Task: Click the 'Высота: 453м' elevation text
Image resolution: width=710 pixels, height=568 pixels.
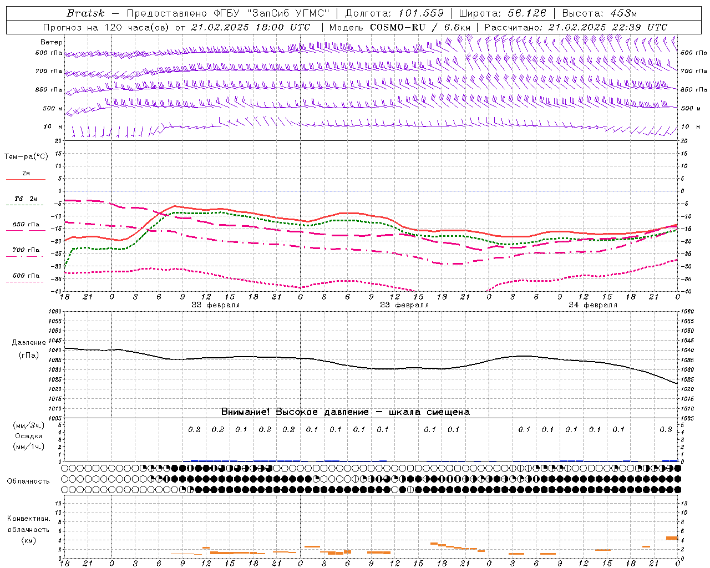Action: pyautogui.click(x=600, y=13)
